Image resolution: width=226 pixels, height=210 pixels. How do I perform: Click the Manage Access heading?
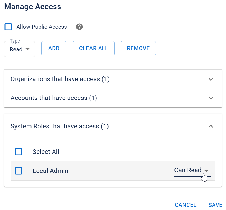(x=33, y=7)
